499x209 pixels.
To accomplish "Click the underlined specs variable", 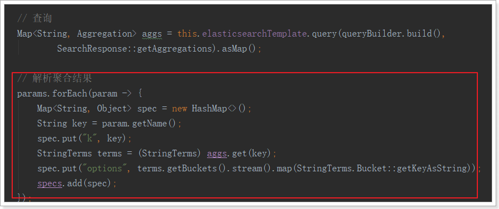I will coord(49,183).
